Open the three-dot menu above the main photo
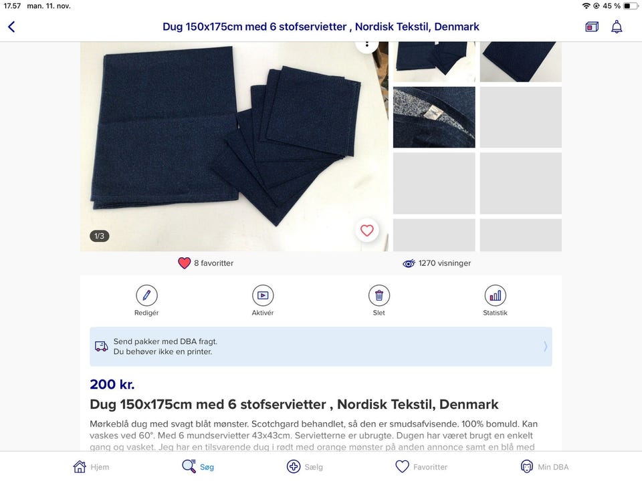This screenshot has height=481, width=642. (x=367, y=44)
